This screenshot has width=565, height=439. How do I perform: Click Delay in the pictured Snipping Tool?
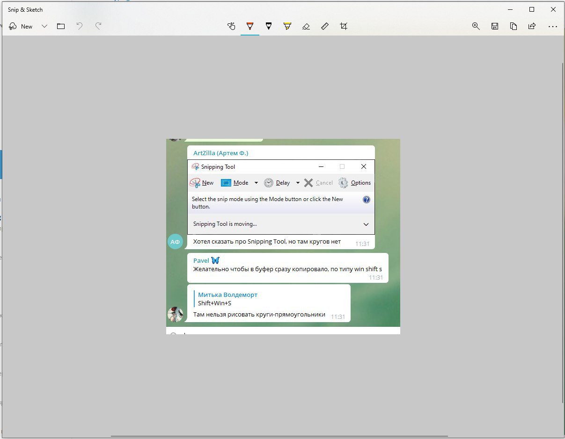277,183
